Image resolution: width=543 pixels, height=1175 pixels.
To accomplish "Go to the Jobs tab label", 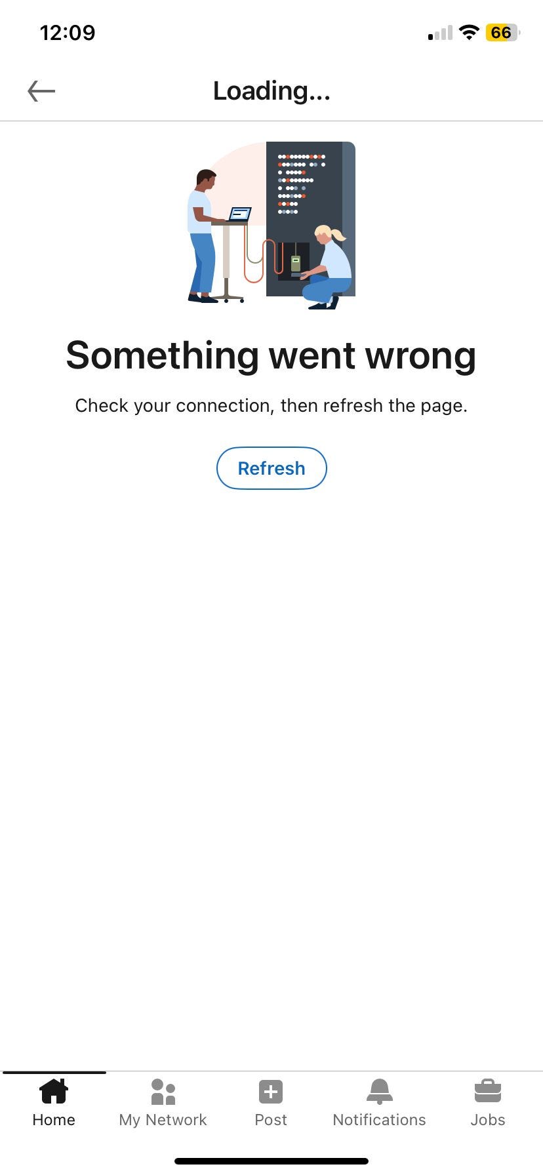I will click(488, 1120).
